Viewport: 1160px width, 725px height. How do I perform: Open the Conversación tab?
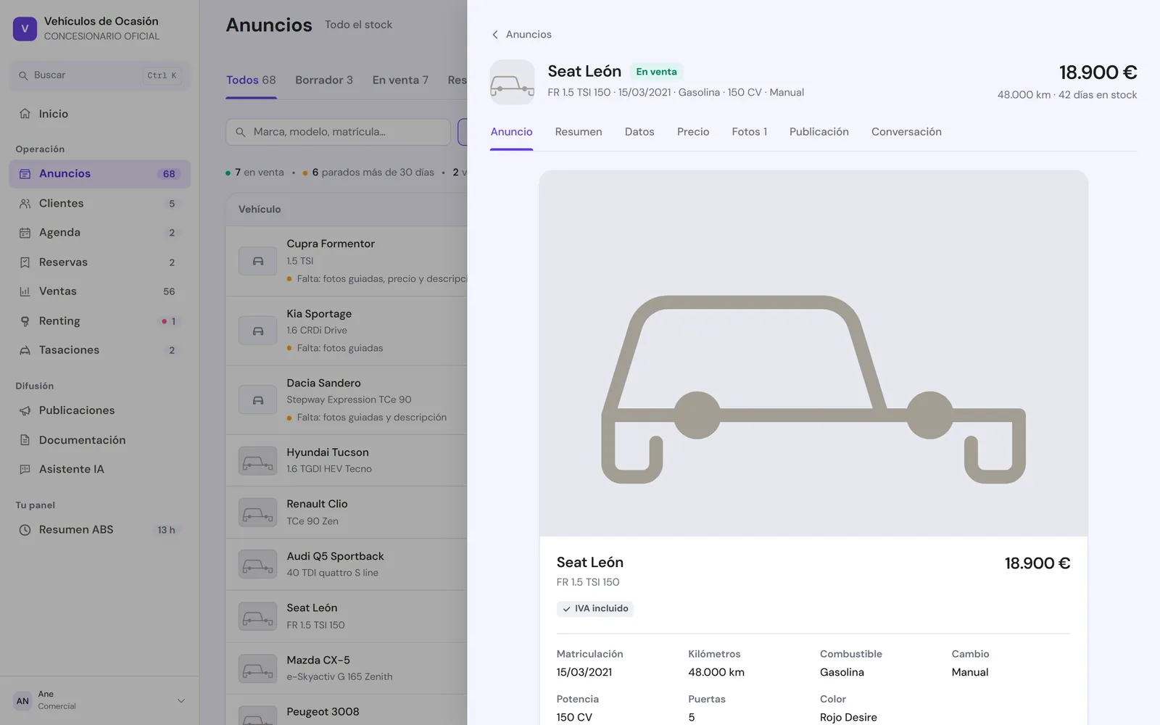click(906, 132)
